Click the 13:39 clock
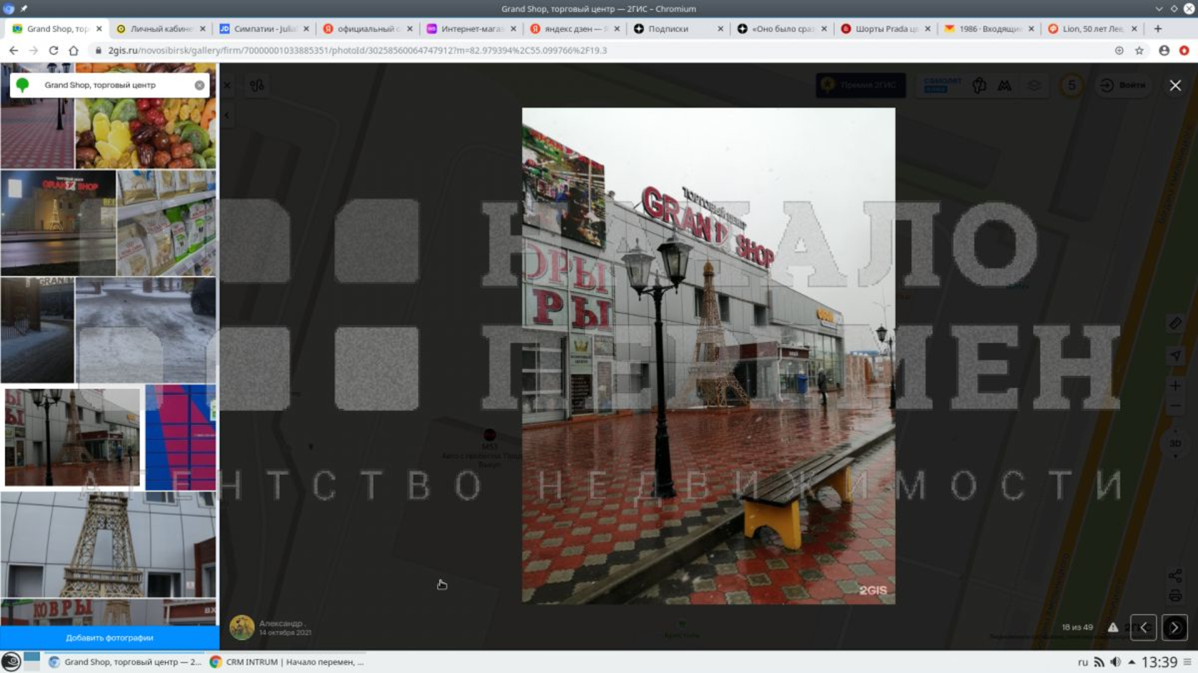This screenshot has height=673, width=1198. pos(1159,662)
